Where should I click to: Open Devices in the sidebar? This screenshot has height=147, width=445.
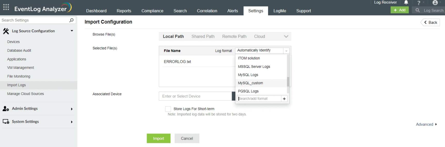[13, 42]
